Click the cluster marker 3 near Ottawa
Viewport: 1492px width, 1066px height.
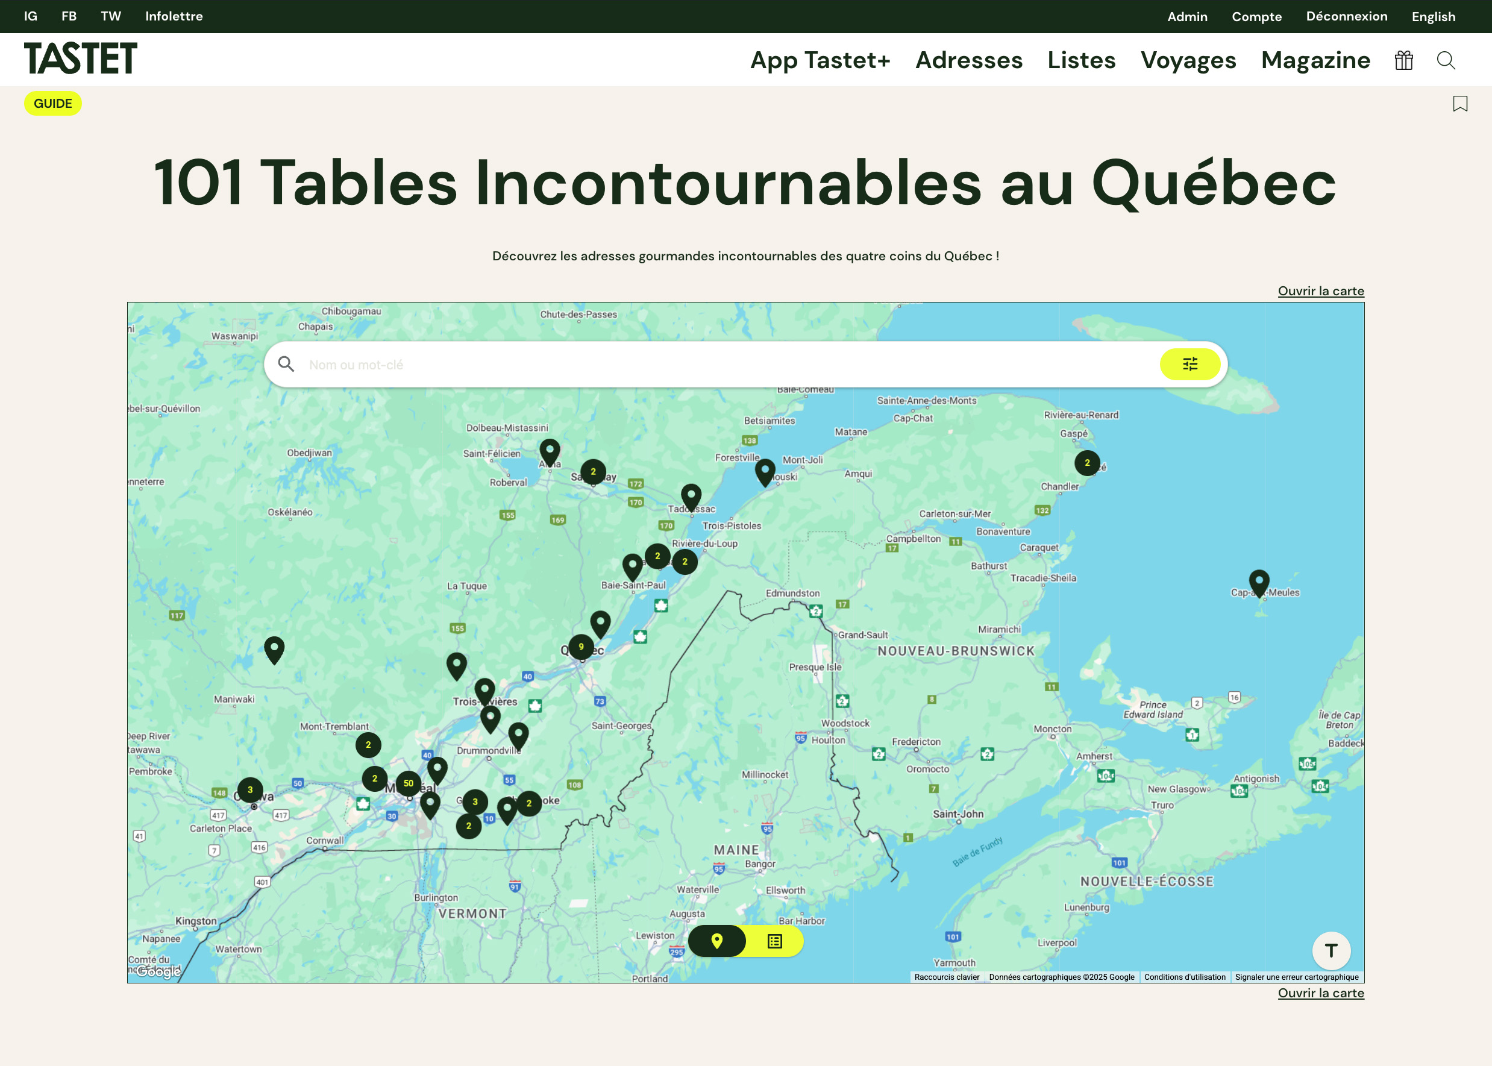point(249,789)
